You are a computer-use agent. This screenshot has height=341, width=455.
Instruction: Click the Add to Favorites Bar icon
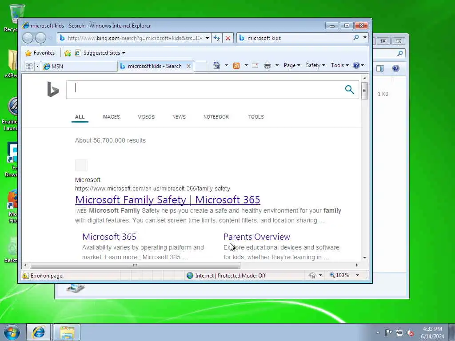click(x=68, y=53)
